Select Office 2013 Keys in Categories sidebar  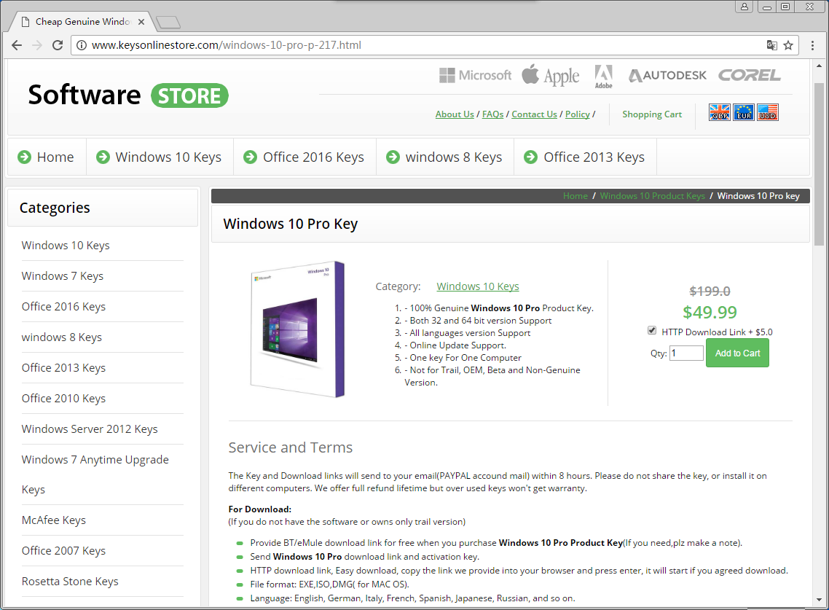click(63, 368)
